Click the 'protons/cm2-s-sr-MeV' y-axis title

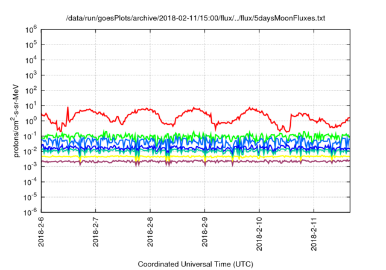tap(14, 121)
